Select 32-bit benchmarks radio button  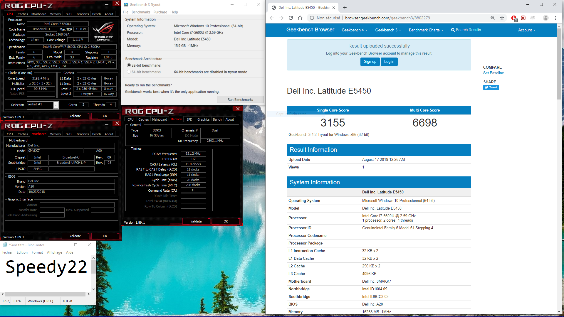(129, 65)
